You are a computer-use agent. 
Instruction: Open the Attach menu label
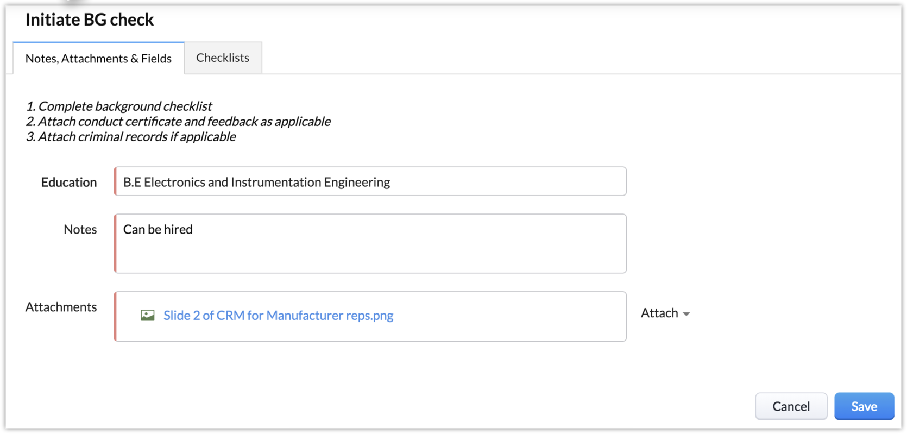pos(659,313)
